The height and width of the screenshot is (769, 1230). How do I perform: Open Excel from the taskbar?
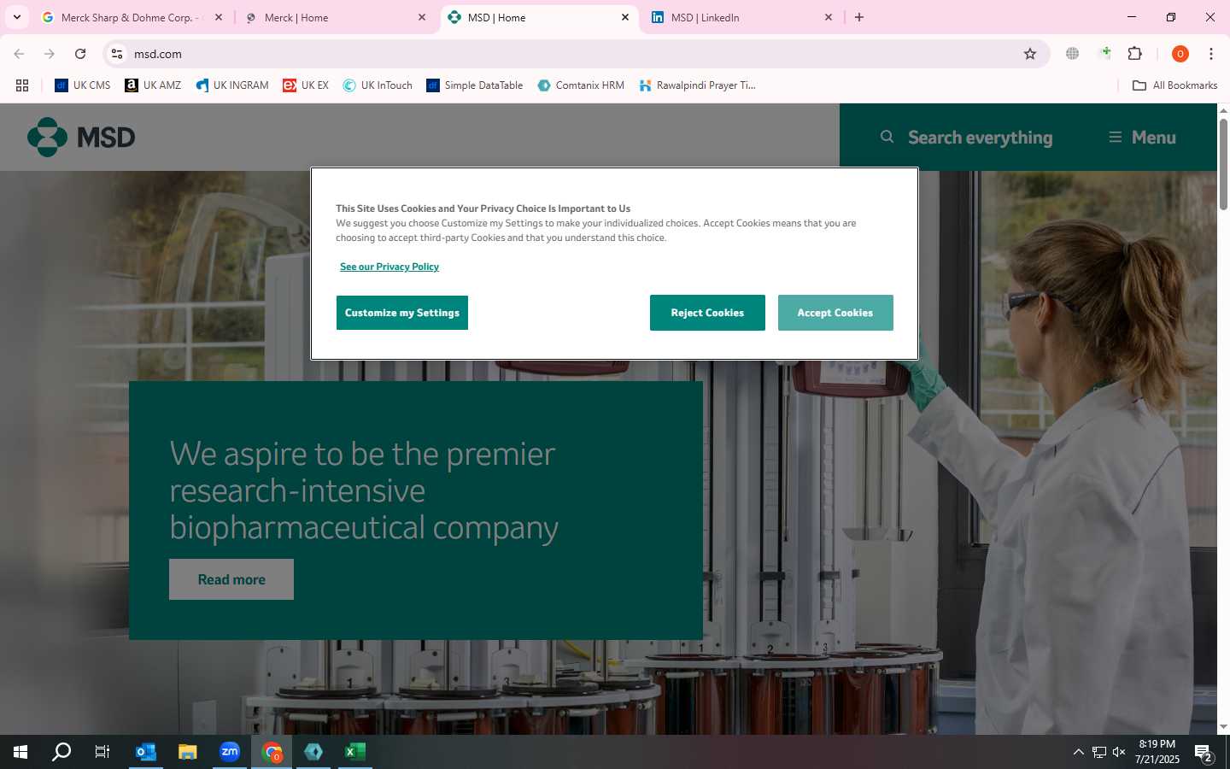(355, 752)
